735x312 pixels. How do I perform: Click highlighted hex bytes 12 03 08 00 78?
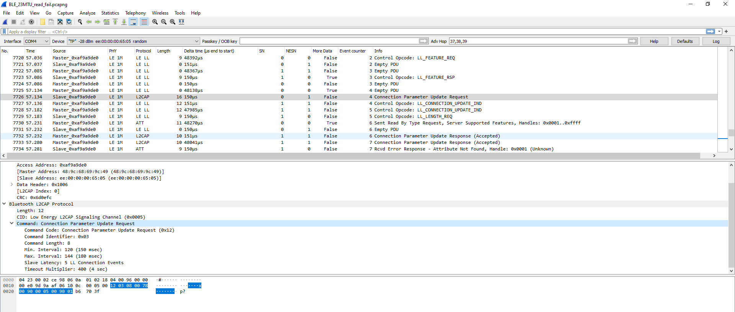[129, 286]
